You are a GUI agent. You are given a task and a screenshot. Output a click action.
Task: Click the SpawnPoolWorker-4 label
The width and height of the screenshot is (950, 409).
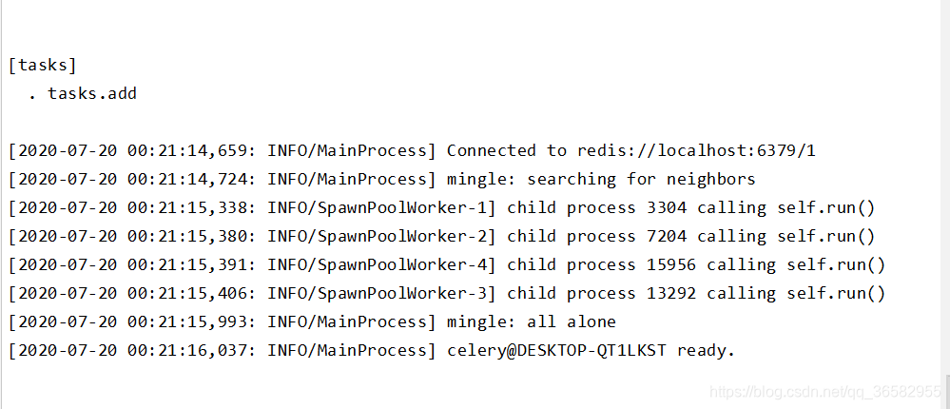point(401,264)
